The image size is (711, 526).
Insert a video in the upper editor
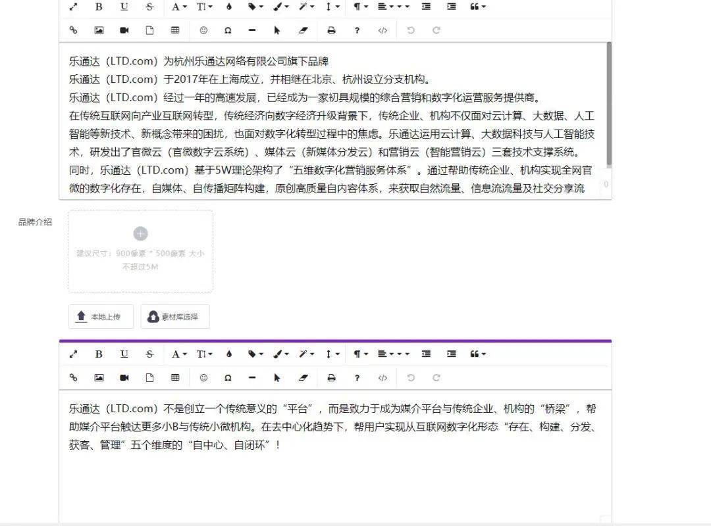[124, 30]
